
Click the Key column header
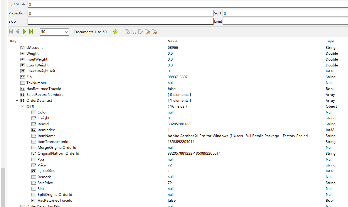[13, 41]
